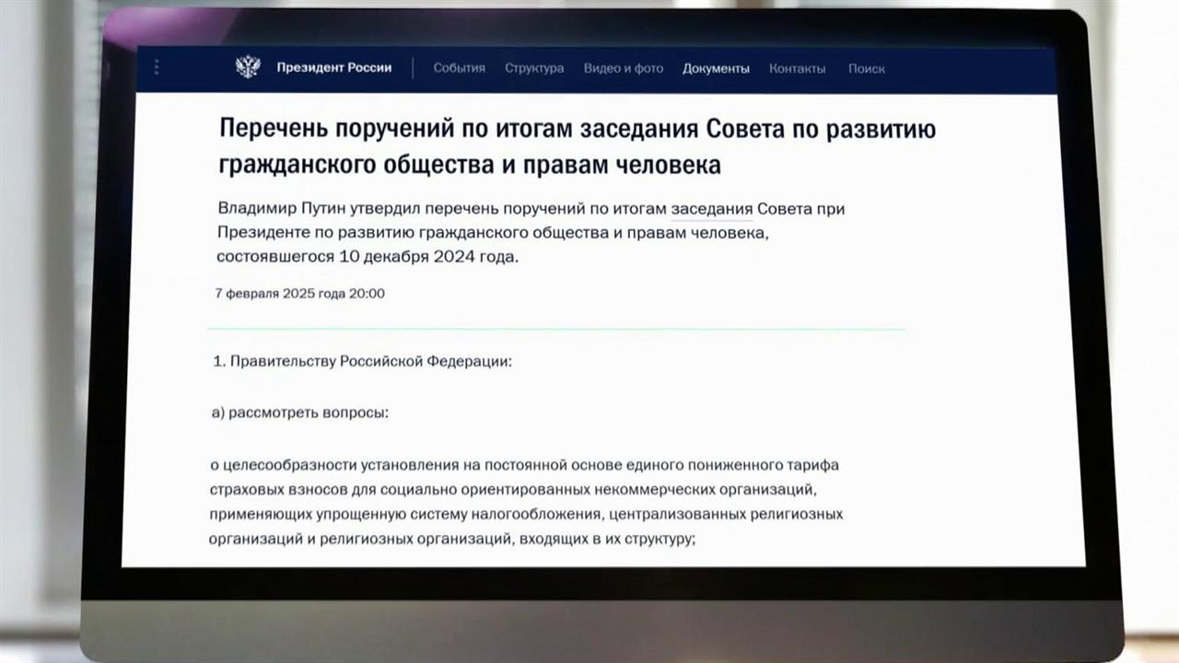
Task: Select the Документы navigation tab
Action: pos(716,68)
